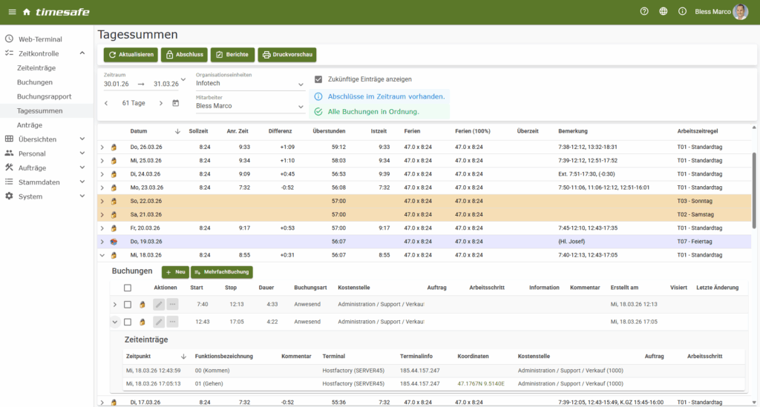Screen dimensions: 760x407
Task: Open the Zeitraum dropdown arrow
Action: tap(183, 80)
